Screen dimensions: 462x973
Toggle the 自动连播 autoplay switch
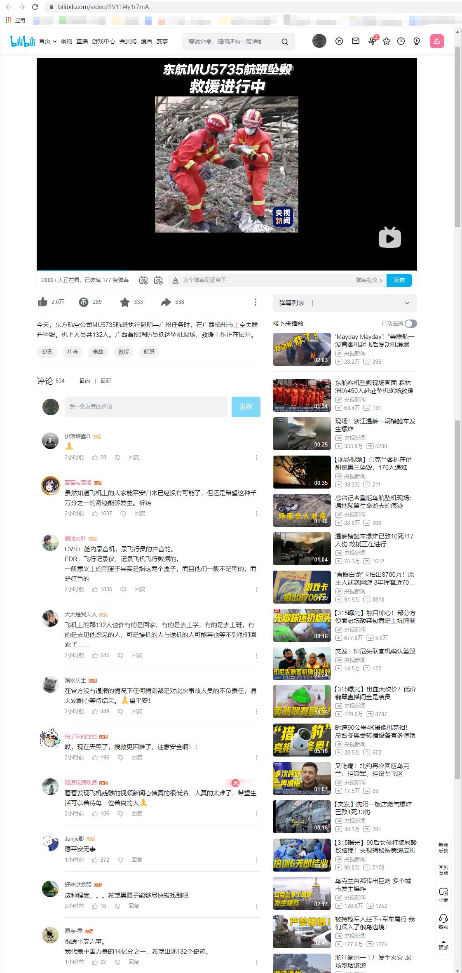tap(410, 324)
